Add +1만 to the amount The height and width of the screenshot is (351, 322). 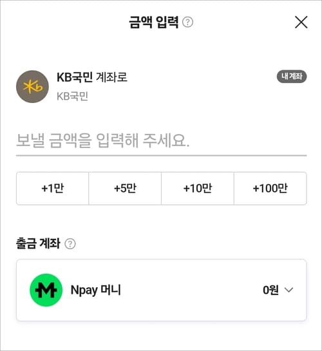pyautogui.click(x=53, y=188)
